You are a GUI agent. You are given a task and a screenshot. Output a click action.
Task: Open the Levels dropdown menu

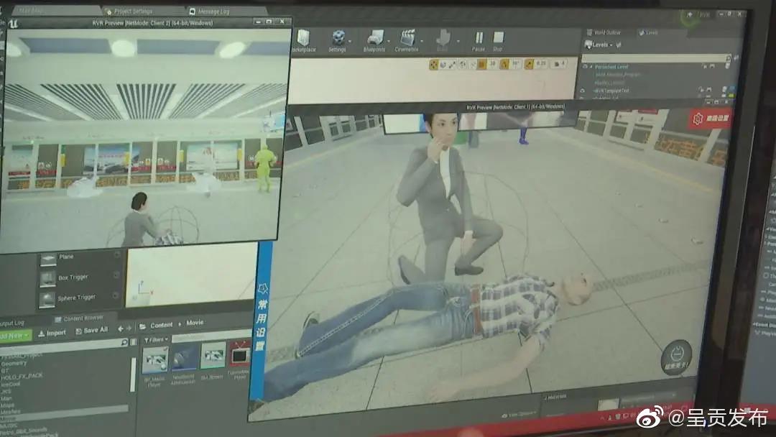tap(599, 45)
